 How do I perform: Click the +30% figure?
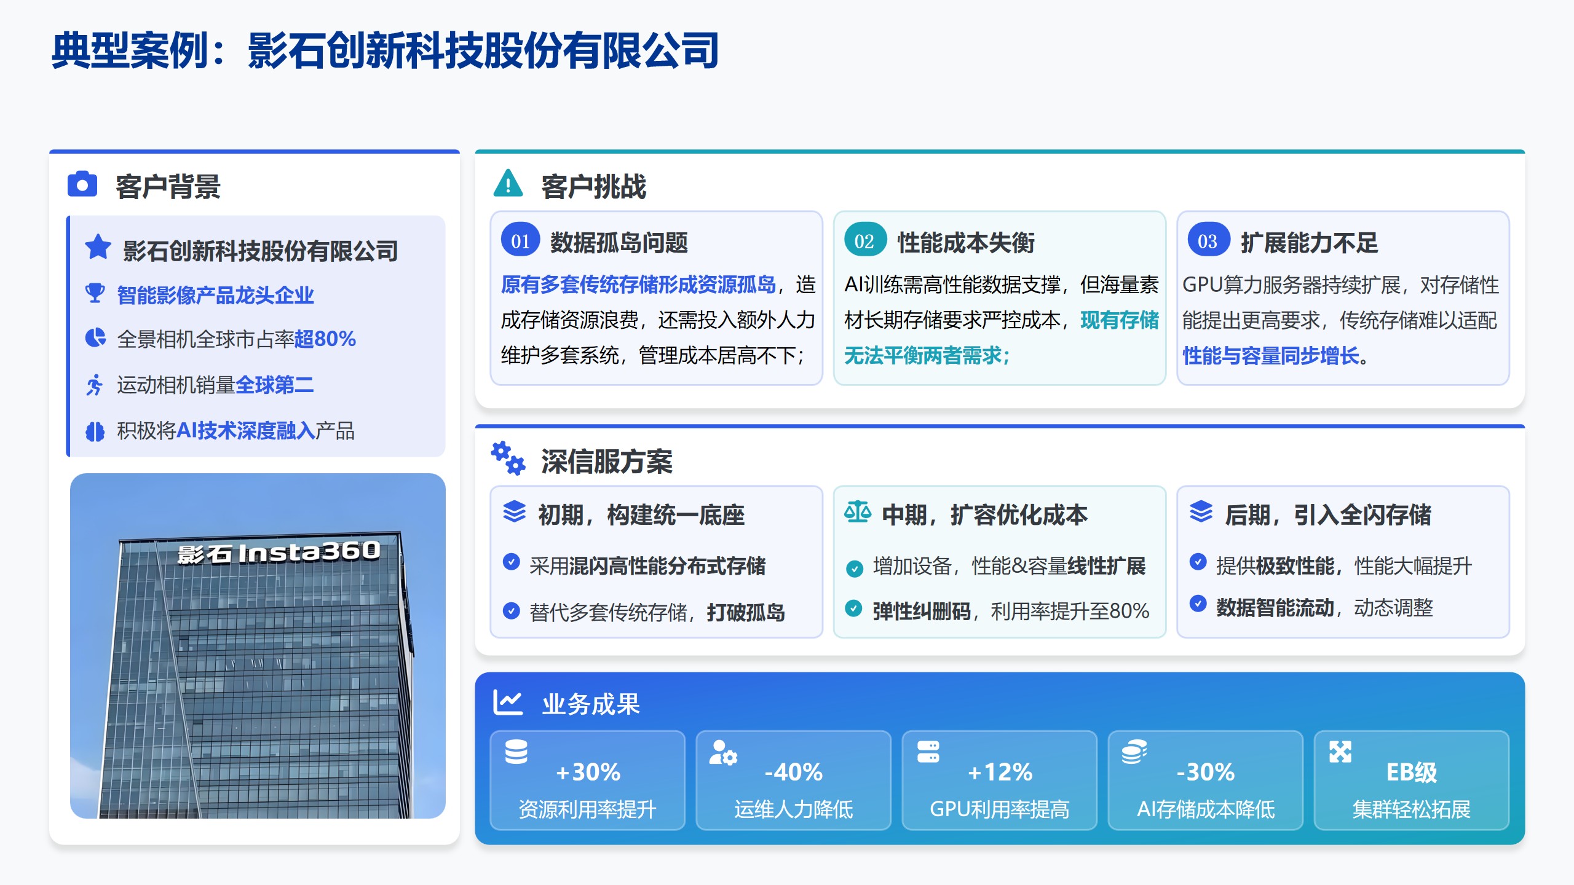point(588,771)
